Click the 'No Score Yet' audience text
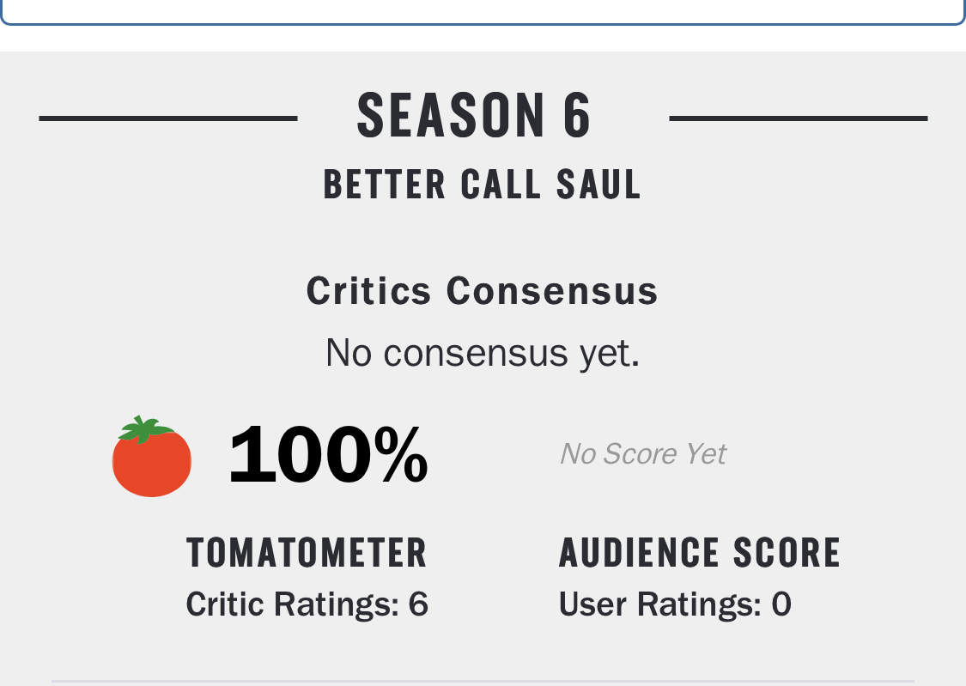 tap(642, 453)
